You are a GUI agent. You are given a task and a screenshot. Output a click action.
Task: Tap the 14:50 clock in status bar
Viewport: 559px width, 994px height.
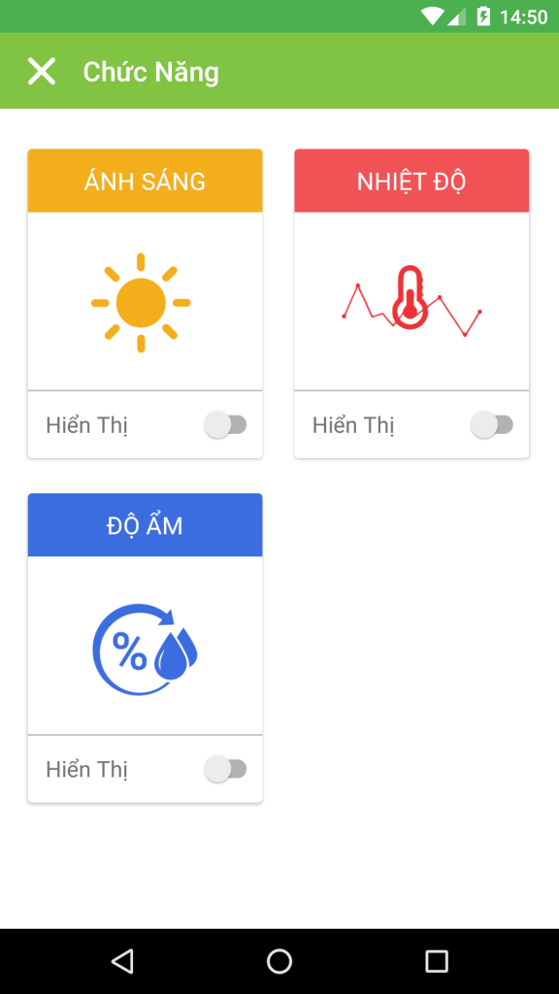pos(523,17)
